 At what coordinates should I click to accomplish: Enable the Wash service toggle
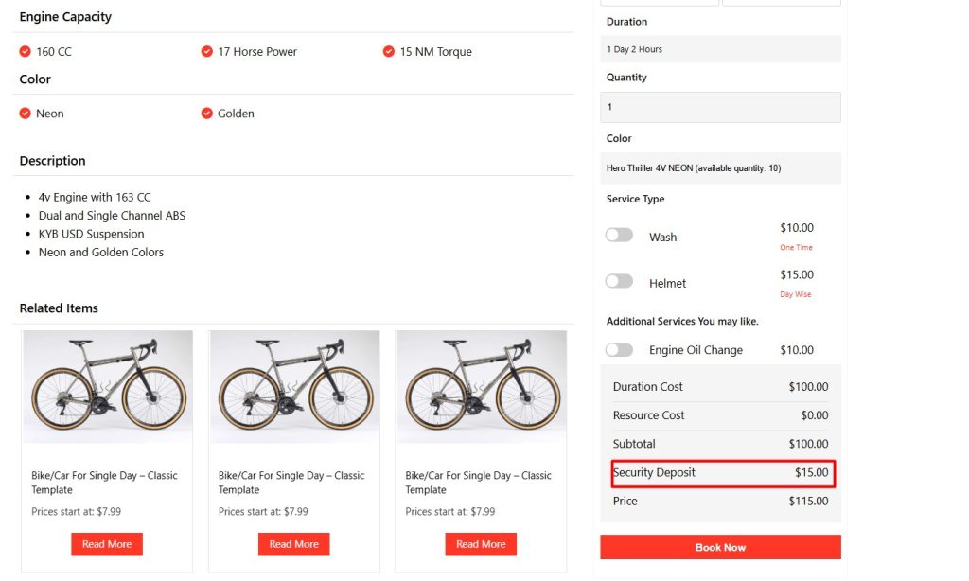619,236
